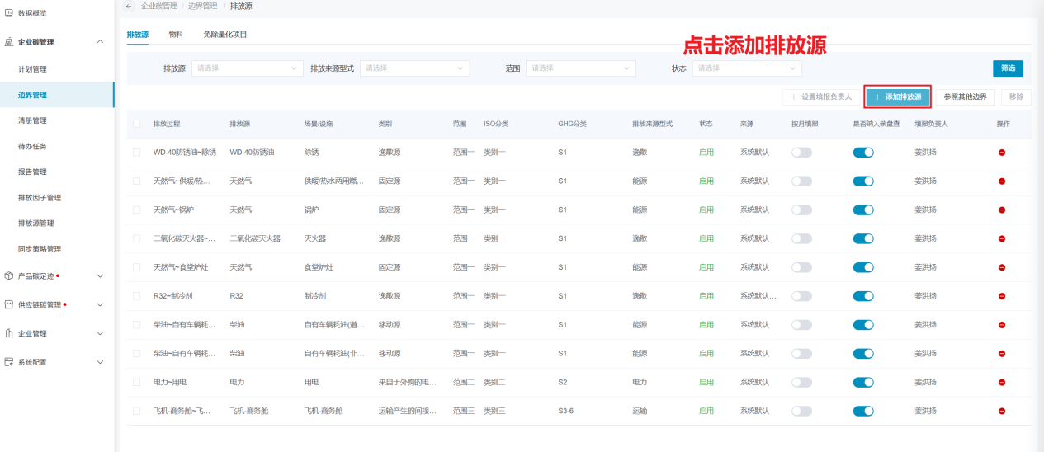Click the 系统配置 sidebar icon
1044x452 pixels.
(9, 361)
